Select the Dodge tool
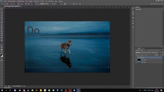 click(x=2, y=38)
